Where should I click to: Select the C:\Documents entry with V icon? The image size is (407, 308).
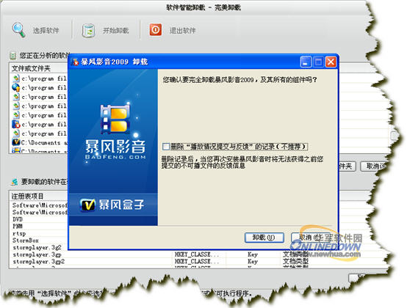tap(39, 142)
